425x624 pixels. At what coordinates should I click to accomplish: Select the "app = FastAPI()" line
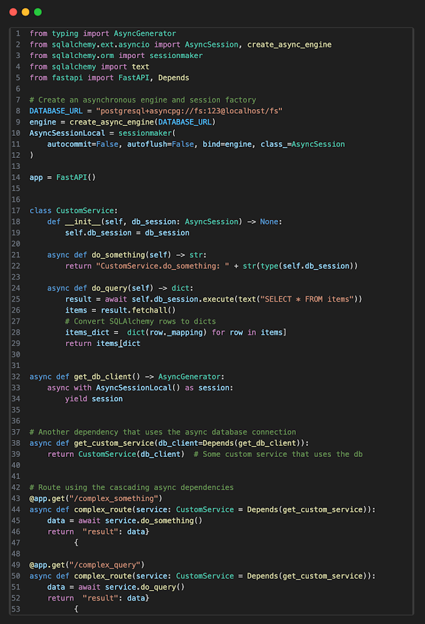point(62,178)
